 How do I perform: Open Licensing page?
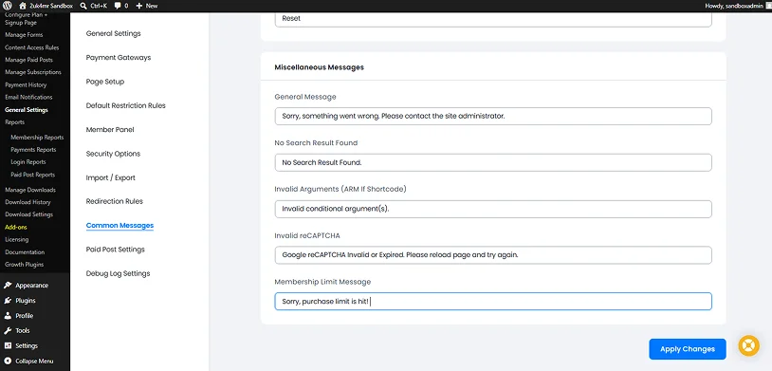tap(17, 239)
